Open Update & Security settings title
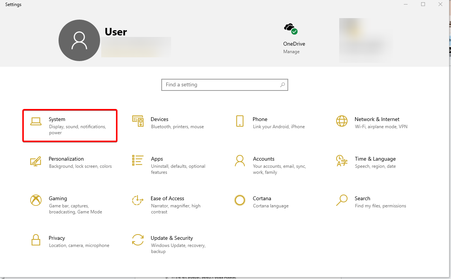Viewport: 451px width, 279px height. (x=172, y=238)
